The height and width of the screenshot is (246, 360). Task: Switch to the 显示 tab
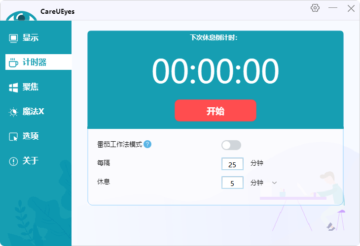38,38
